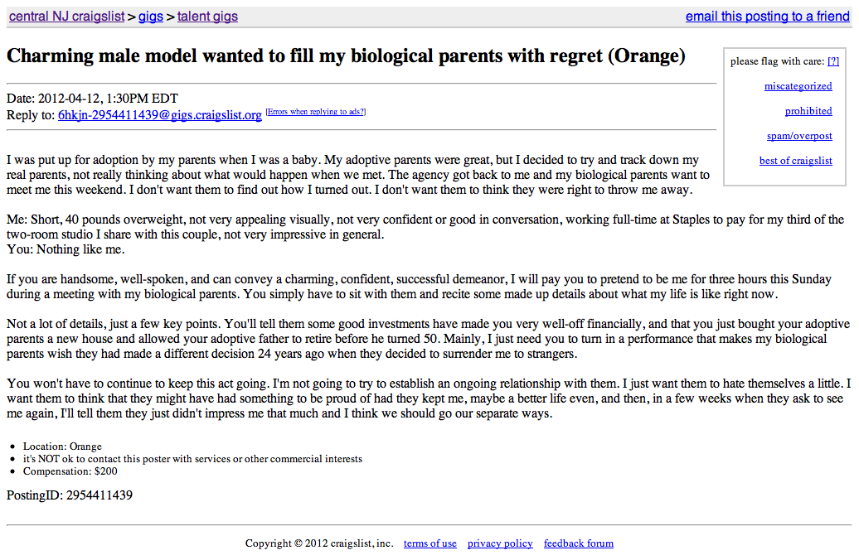Image resolution: width=859 pixels, height=560 pixels.
Task: Open the flagging help [?] link
Action: (x=833, y=61)
